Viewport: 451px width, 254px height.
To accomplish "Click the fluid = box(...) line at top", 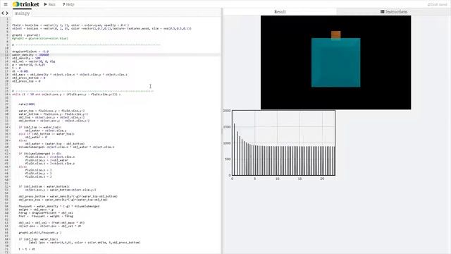I will [70, 25].
